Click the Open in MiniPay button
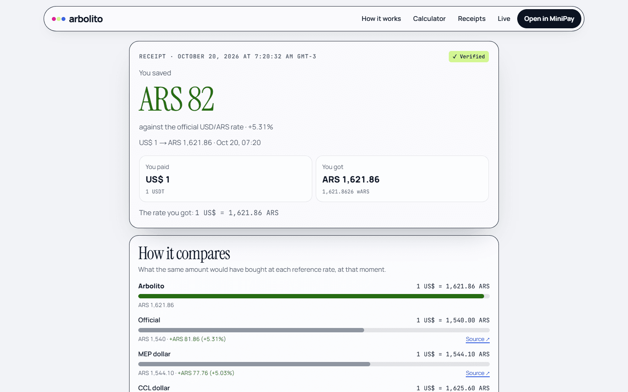The width and height of the screenshot is (628, 392). [549, 19]
